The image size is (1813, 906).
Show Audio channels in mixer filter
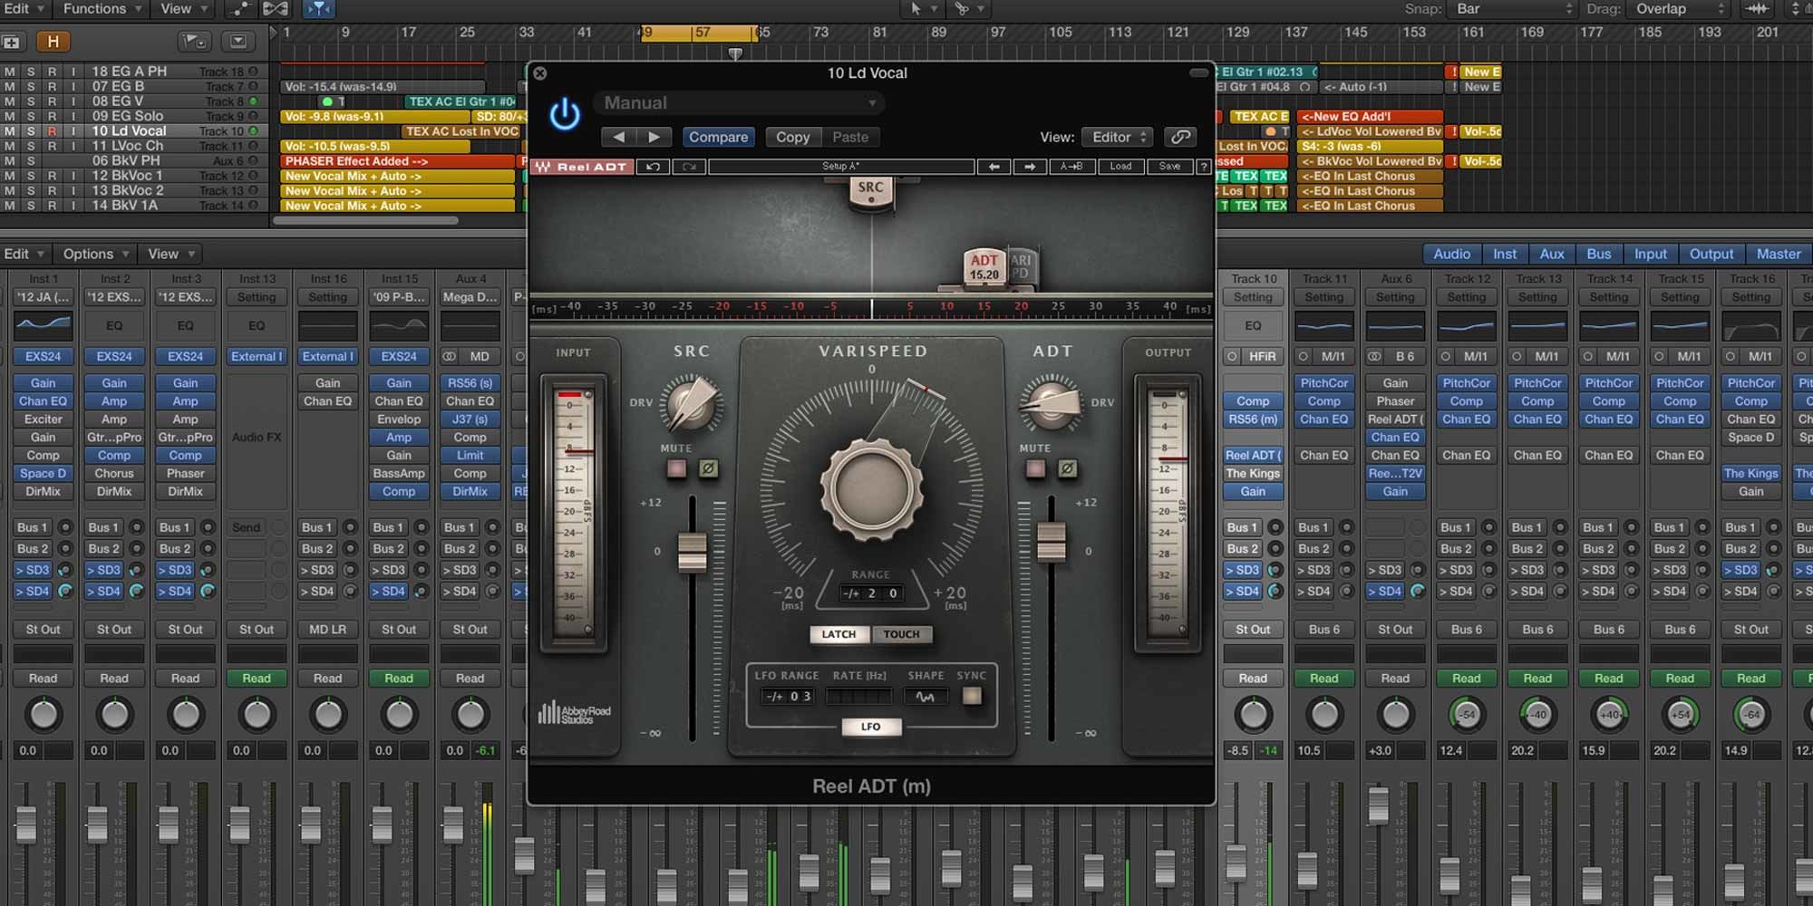pos(1451,254)
